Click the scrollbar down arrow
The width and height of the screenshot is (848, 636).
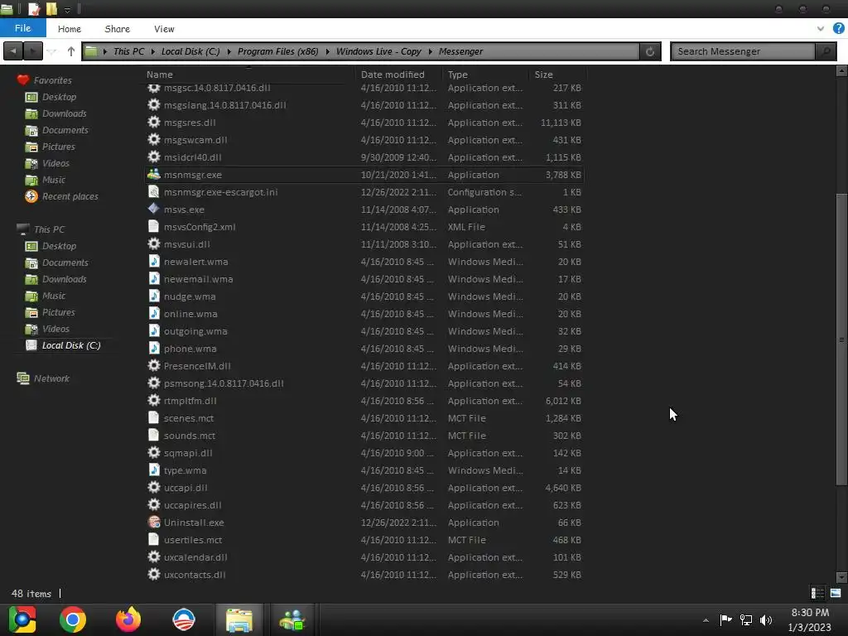pos(841,577)
